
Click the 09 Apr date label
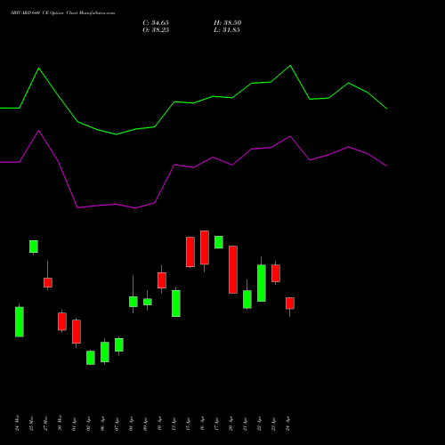[x=145, y=424]
